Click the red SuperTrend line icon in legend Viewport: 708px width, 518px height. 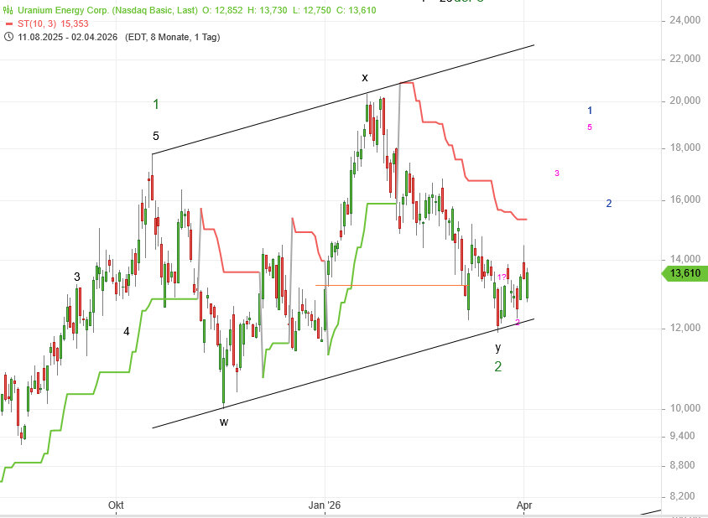[x=9, y=23]
